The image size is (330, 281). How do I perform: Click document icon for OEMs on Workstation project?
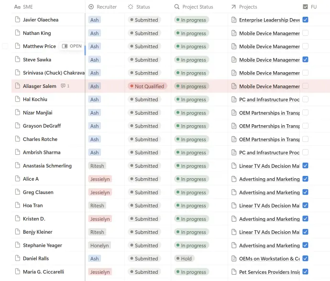(234, 259)
